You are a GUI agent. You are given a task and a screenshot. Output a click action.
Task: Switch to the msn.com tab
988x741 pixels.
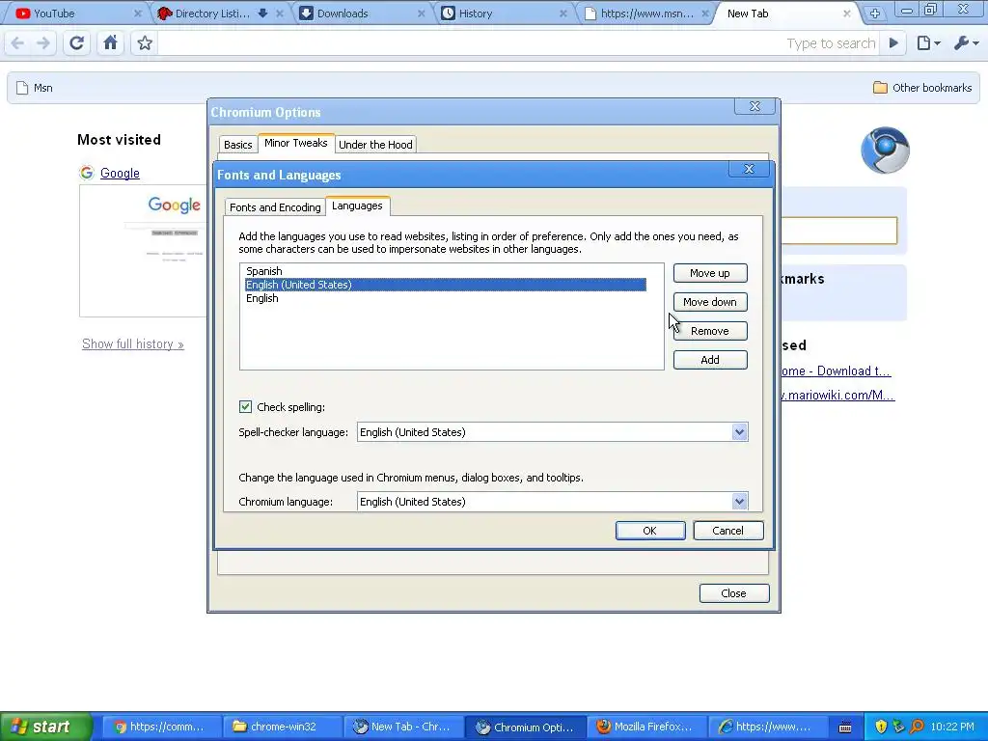(646, 14)
